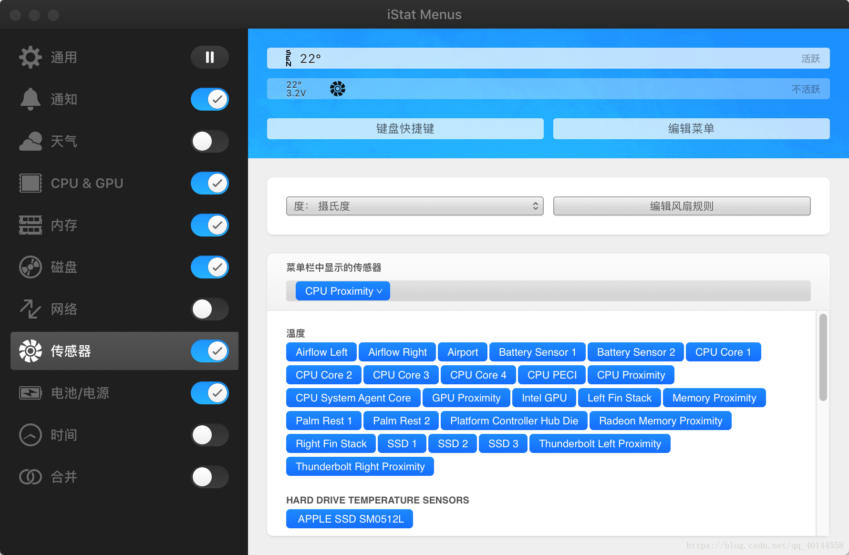Select the Radeon Memory Proximity tag
Image resolution: width=849 pixels, height=555 pixels.
point(661,421)
